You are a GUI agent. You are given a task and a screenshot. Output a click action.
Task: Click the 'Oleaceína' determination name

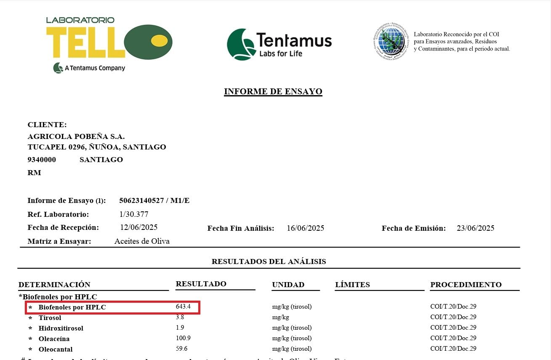tap(54, 339)
